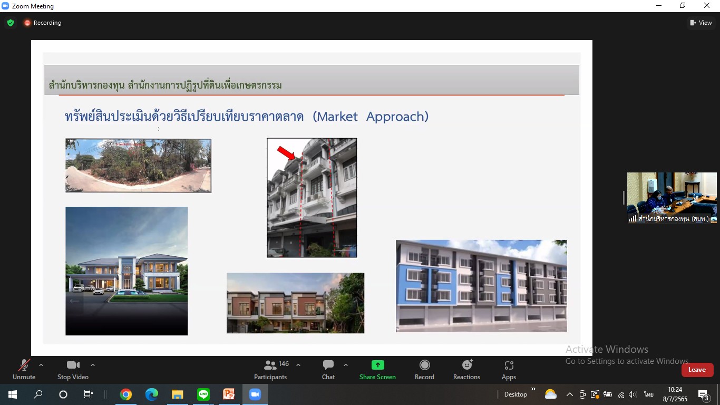Viewport: 720px width, 405px height.
Task: Click the previous slide arrow on slide
Action: [x=74, y=301]
